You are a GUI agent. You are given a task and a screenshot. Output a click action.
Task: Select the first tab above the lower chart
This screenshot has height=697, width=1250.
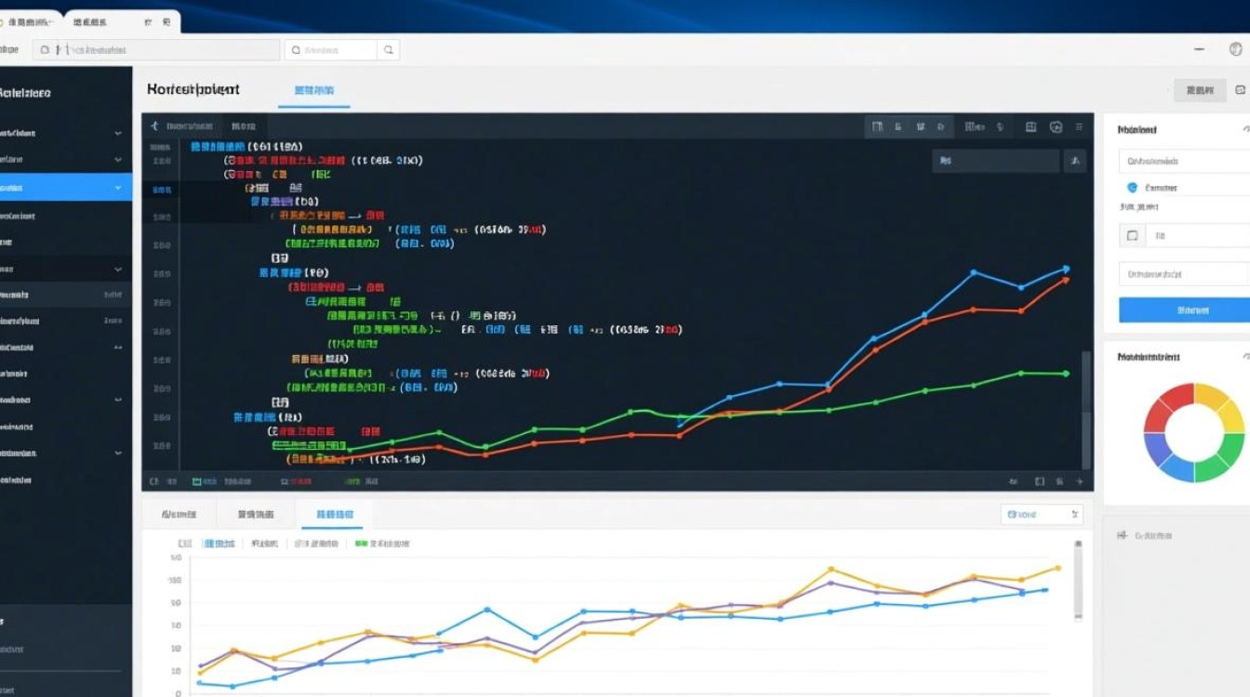[179, 514]
